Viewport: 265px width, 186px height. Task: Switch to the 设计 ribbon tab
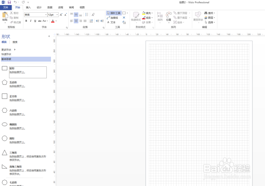[x=39, y=7]
